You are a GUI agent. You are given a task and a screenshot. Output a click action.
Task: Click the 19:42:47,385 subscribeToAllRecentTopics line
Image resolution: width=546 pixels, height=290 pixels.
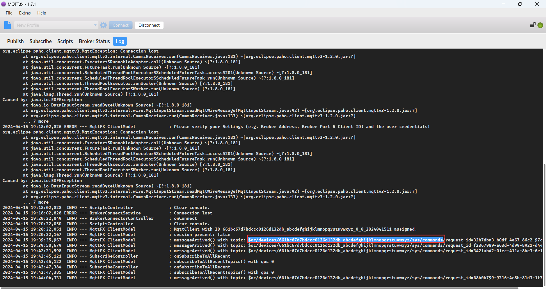pyautogui.click(x=138, y=272)
